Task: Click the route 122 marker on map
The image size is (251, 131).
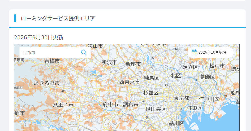Action: (175, 49)
